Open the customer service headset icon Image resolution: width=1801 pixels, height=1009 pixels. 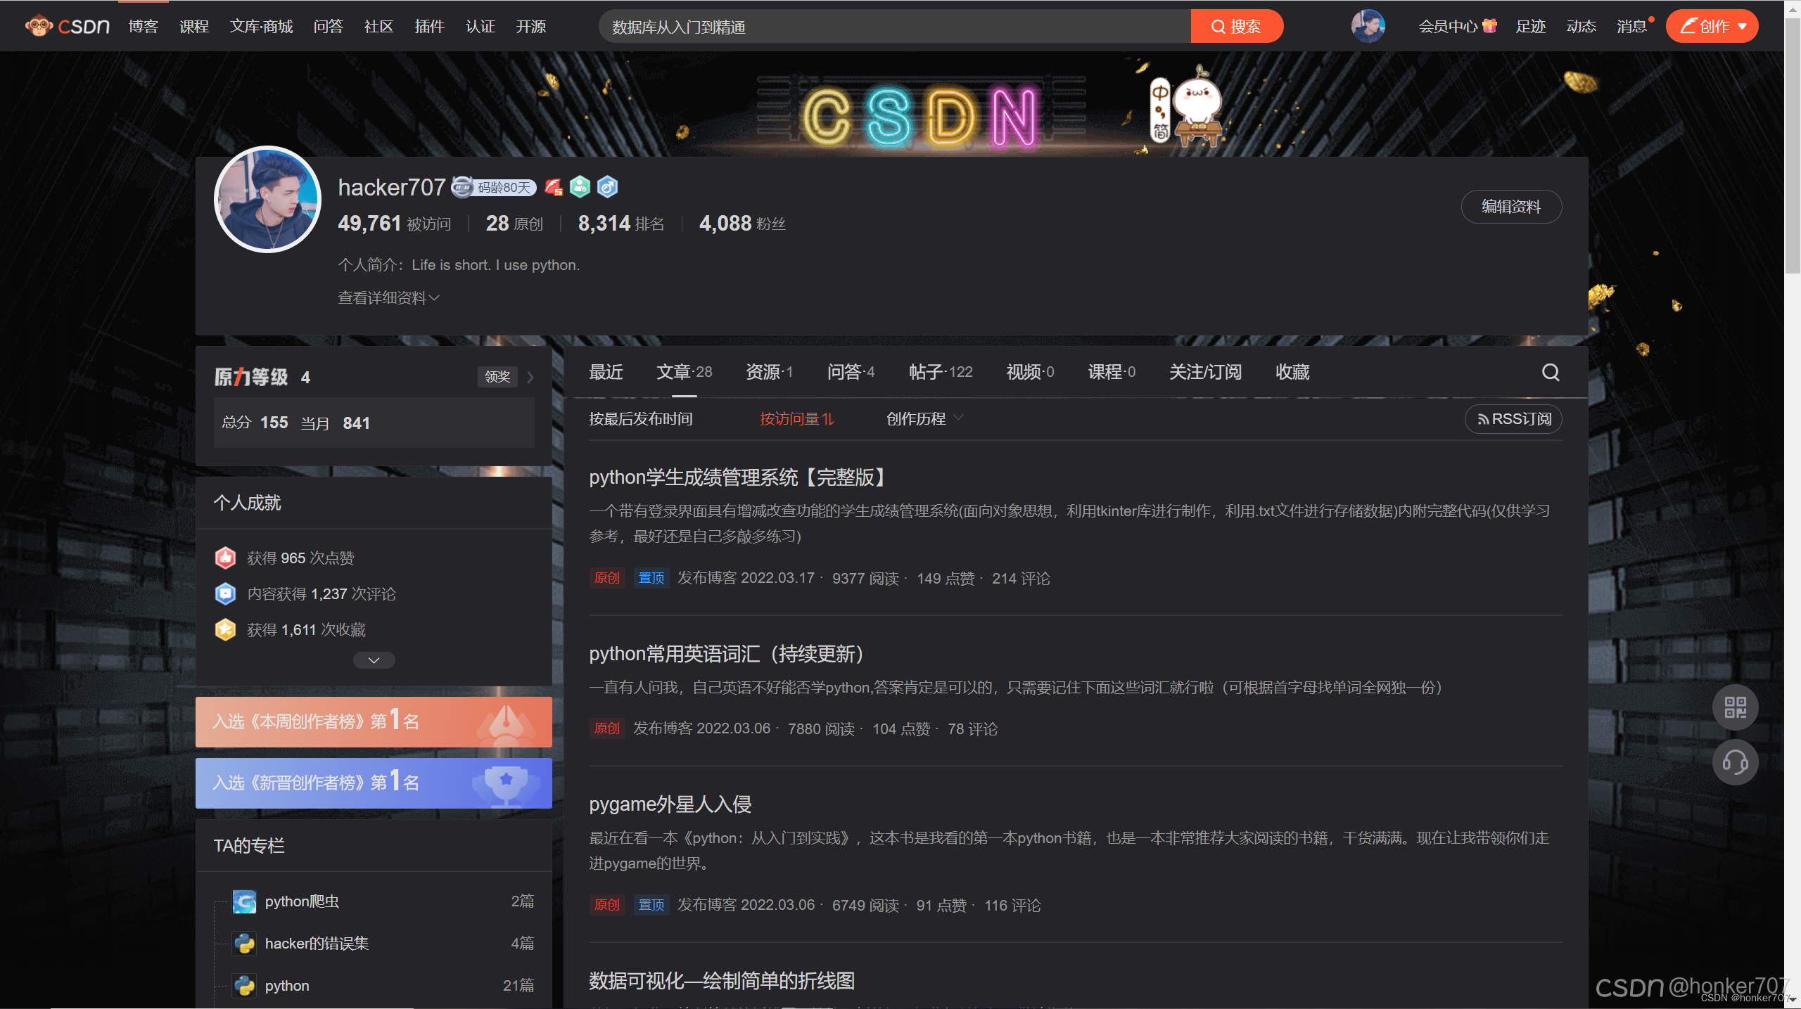(x=1735, y=762)
